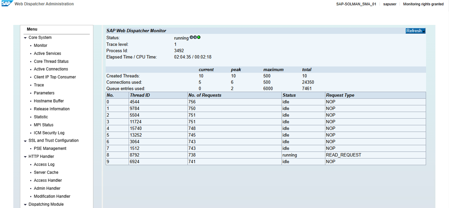Image resolution: width=449 pixels, height=208 pixels.
Task: Open PSE Management page
Action: coord(50,148)
